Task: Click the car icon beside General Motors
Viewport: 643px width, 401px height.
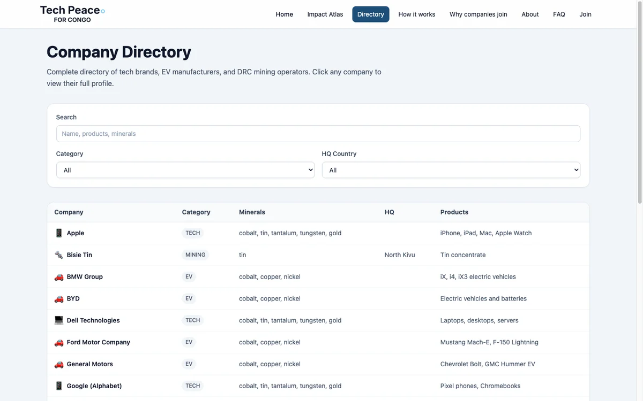Action: (x=59, y=364)
